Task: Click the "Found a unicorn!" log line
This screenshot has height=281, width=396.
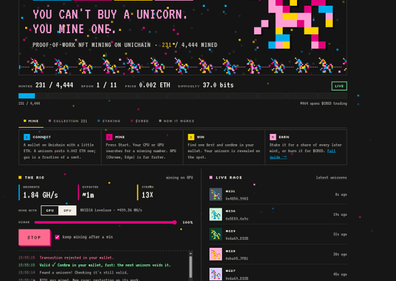Action: point(84,272)
